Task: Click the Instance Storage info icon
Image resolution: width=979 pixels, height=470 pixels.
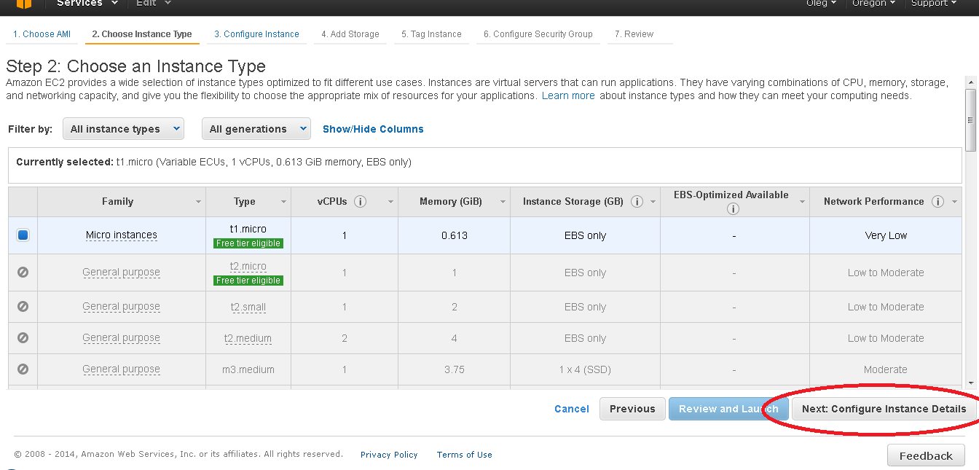Action: (637, 202)
